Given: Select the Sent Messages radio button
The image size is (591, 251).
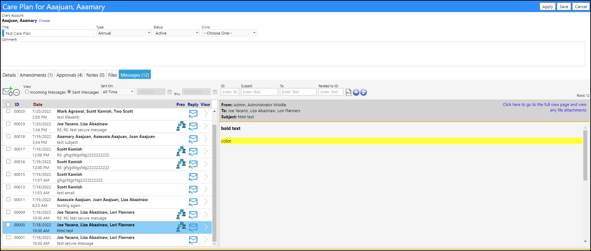Looking at the screenshot, I should coord(69,92).
